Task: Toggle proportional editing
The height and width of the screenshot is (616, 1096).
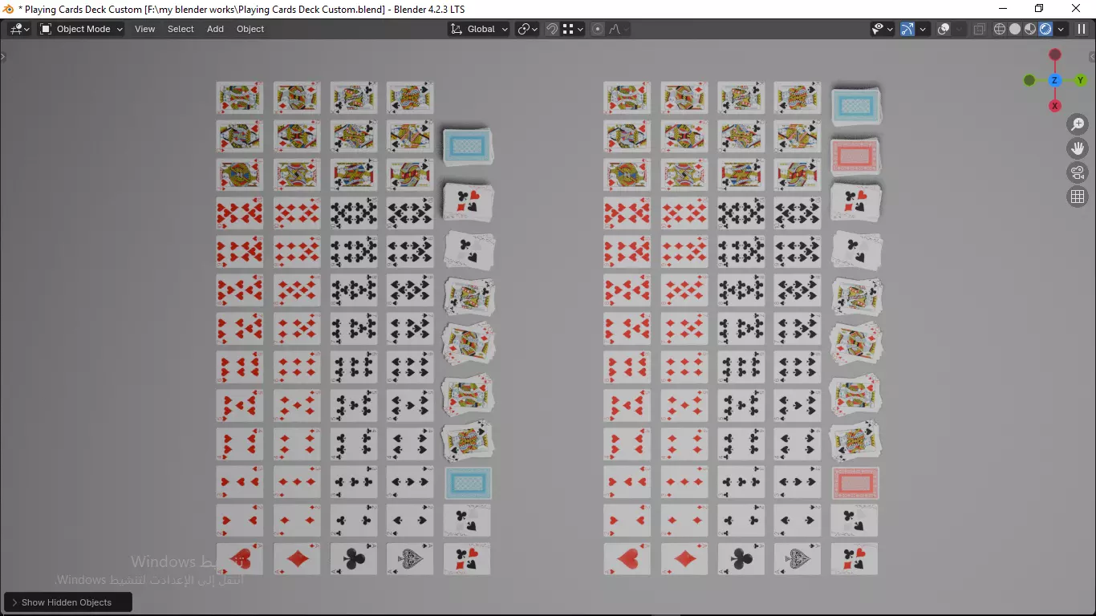Action: [597, 29]
